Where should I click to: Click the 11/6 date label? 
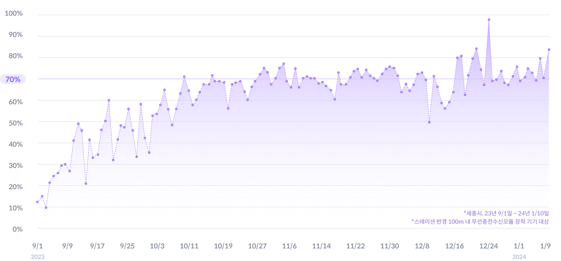click(289, 246)
